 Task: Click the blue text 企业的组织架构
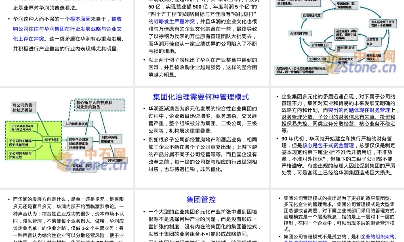[377, 237]
